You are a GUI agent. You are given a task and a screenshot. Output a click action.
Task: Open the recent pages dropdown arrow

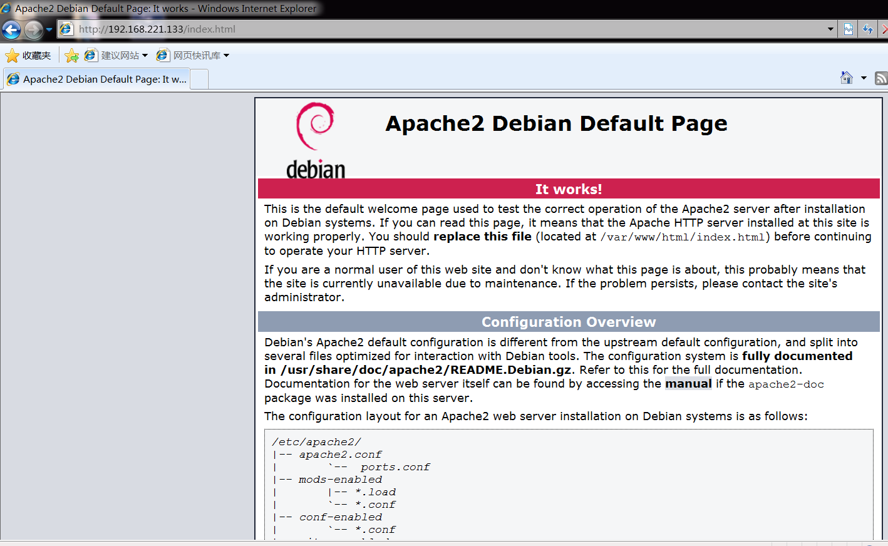[x=49, y=29]
